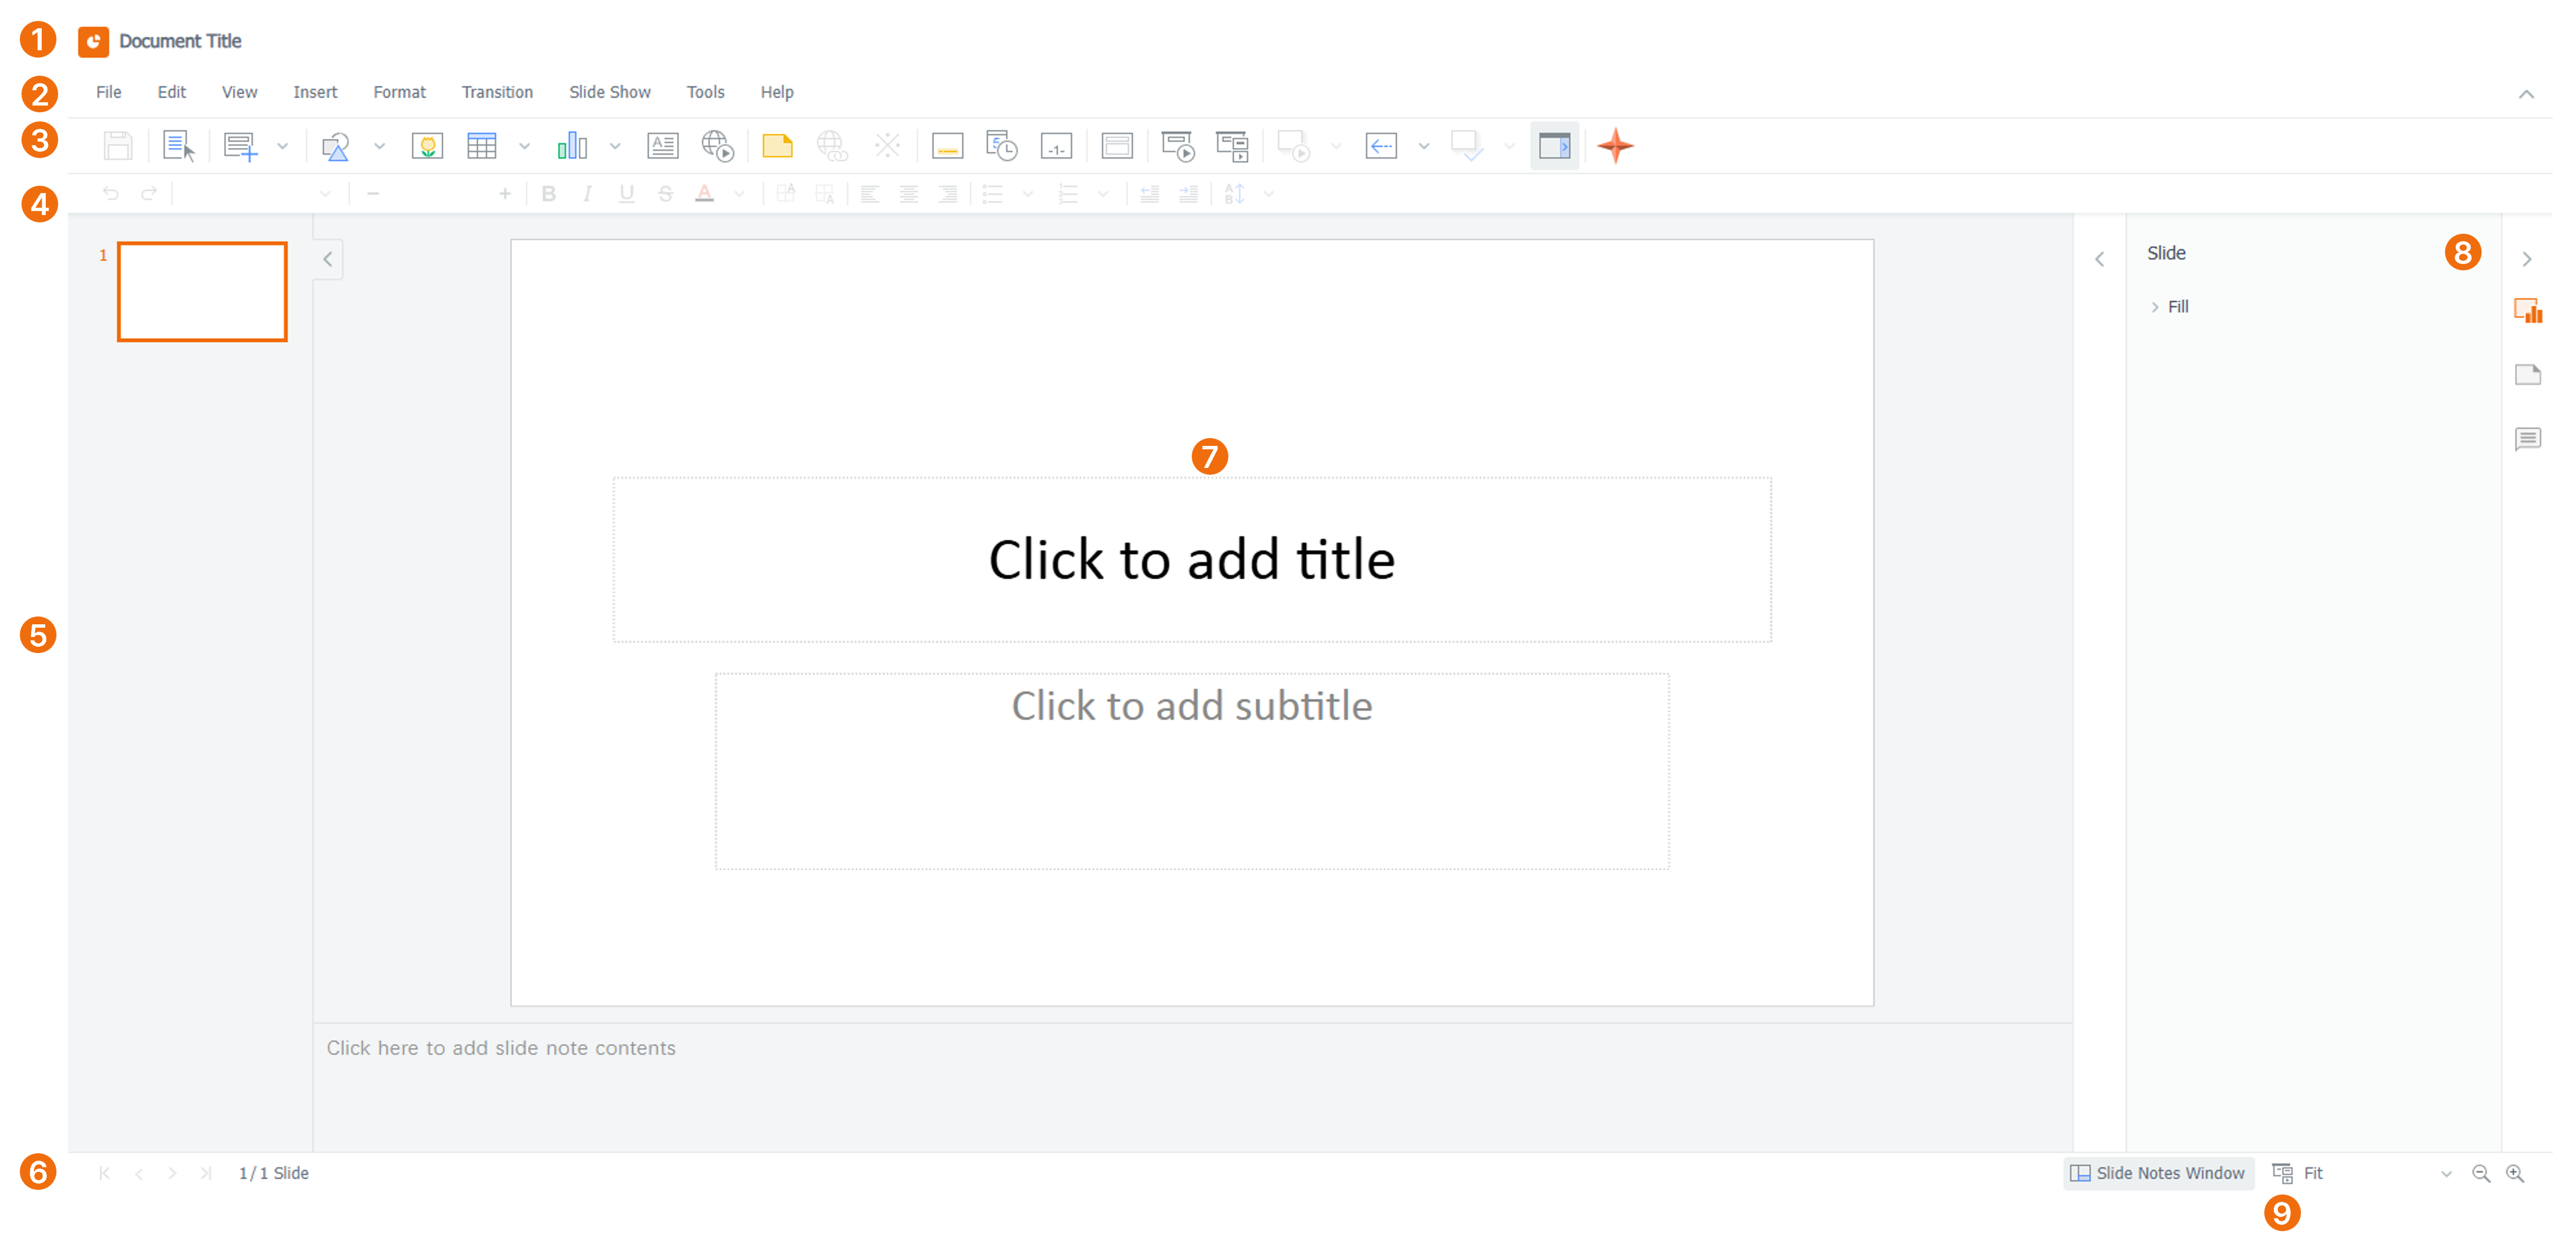Insert a web video using the globe-play icon

click(x=718, y=146)
